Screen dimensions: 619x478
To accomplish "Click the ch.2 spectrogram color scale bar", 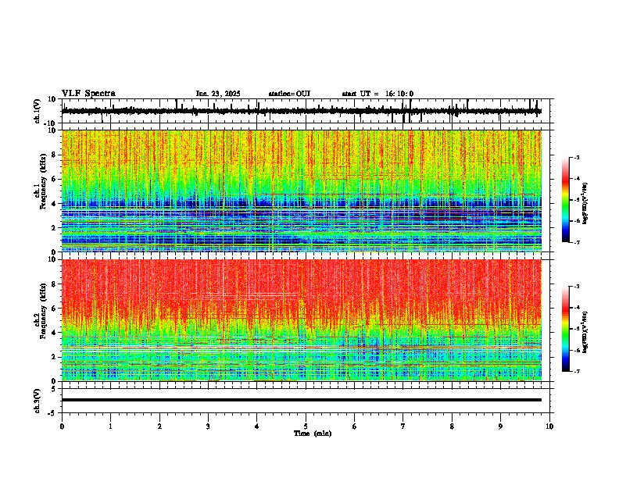I will click(566, 329).
